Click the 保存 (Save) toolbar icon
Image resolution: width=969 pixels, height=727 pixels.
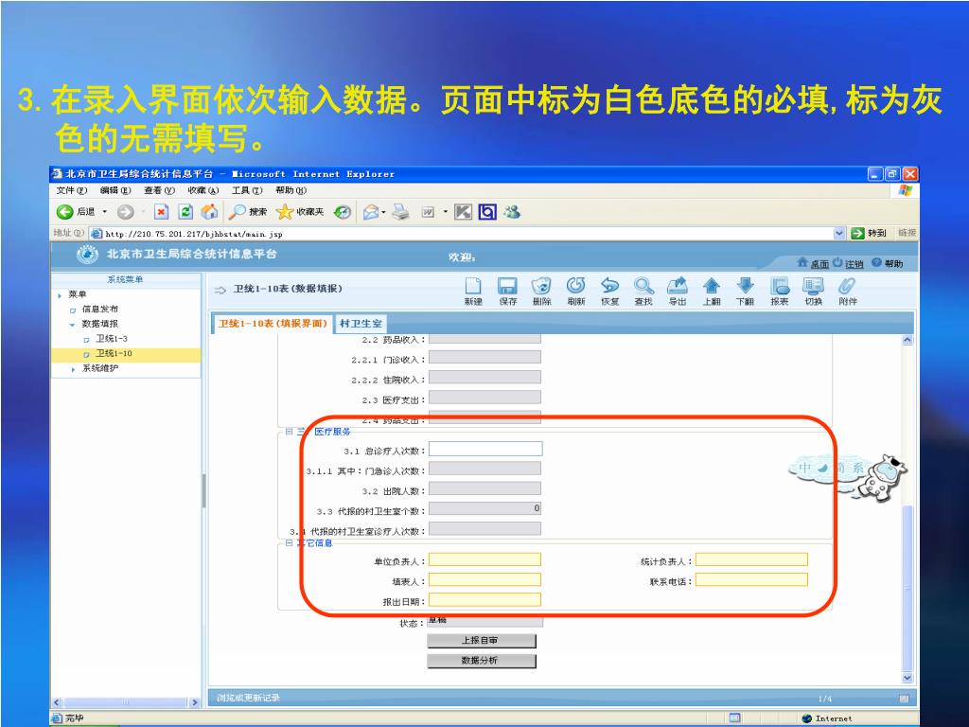point(507,292)
